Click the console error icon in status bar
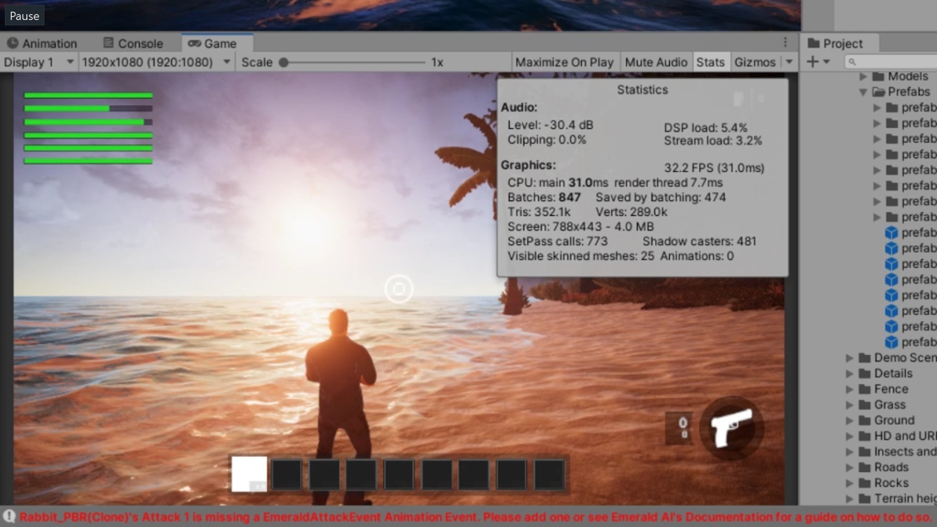 click(x=9, y=517)
